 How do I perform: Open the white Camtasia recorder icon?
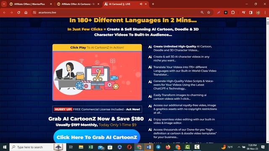coord(197,147)
